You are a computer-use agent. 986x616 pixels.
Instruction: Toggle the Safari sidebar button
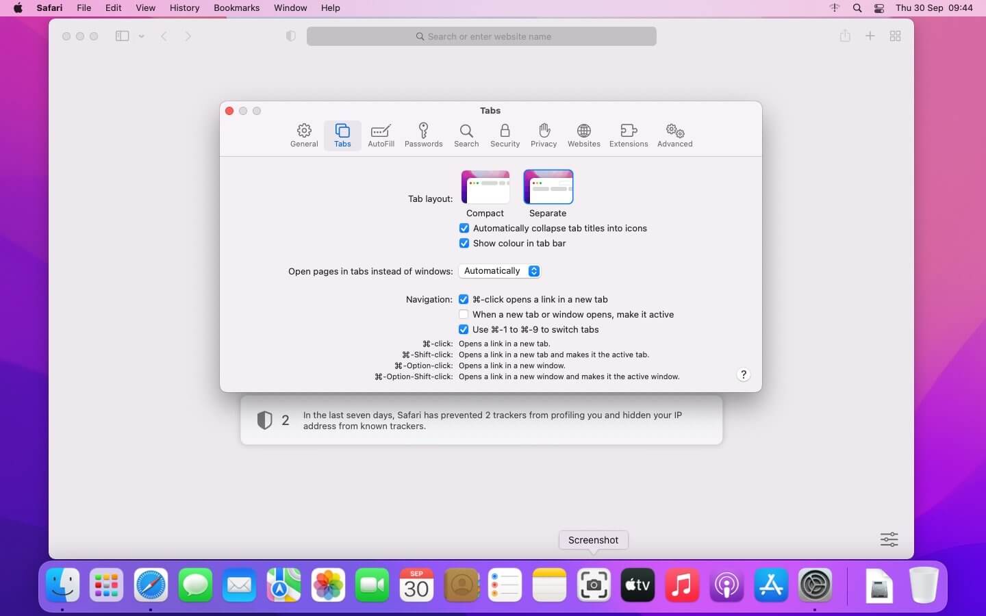[123, 36]
